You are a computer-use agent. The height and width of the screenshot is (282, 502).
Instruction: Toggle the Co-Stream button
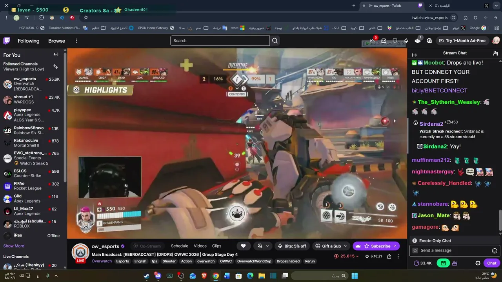147,246
